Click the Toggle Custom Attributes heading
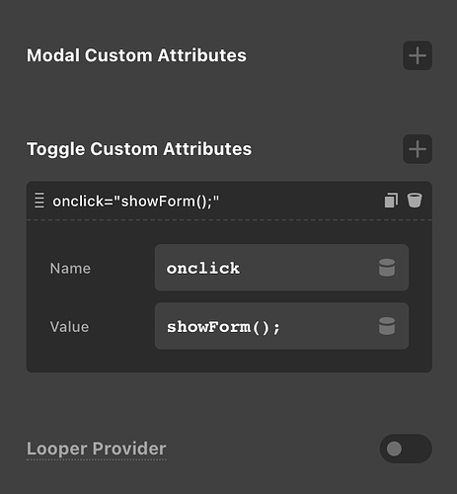 point(139,149)
